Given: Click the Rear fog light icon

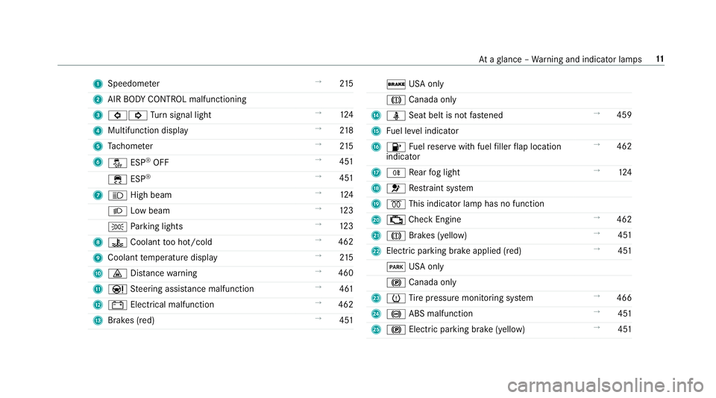Looking at the screenshot, I should point(394,172).
